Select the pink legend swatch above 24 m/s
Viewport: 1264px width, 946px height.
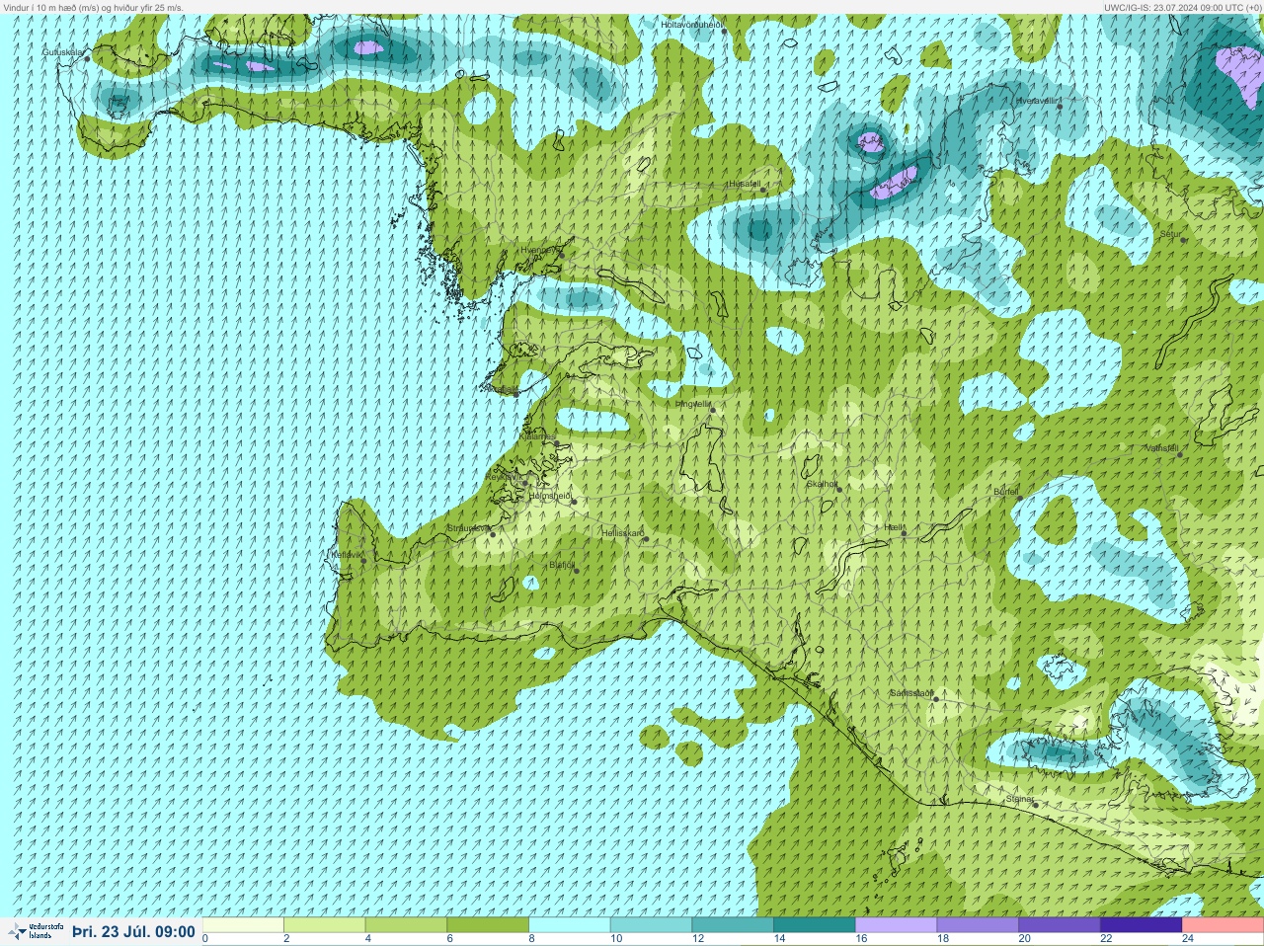[1223, 925]
